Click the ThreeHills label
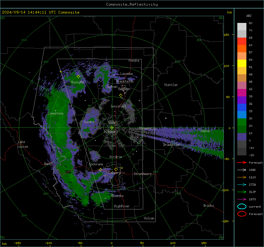264x247 pixels. (148, 128)
